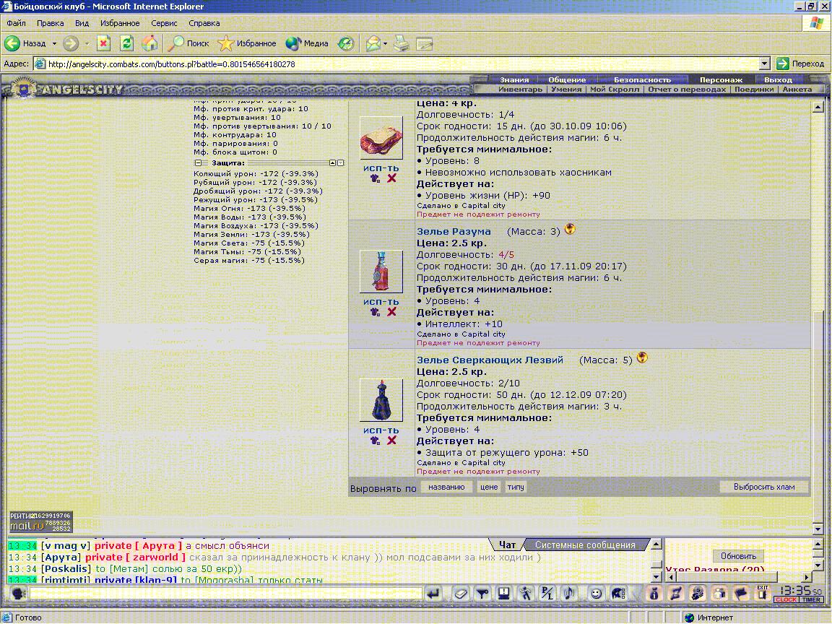Click the Stop loading red X icon

[x=103, y=43]
